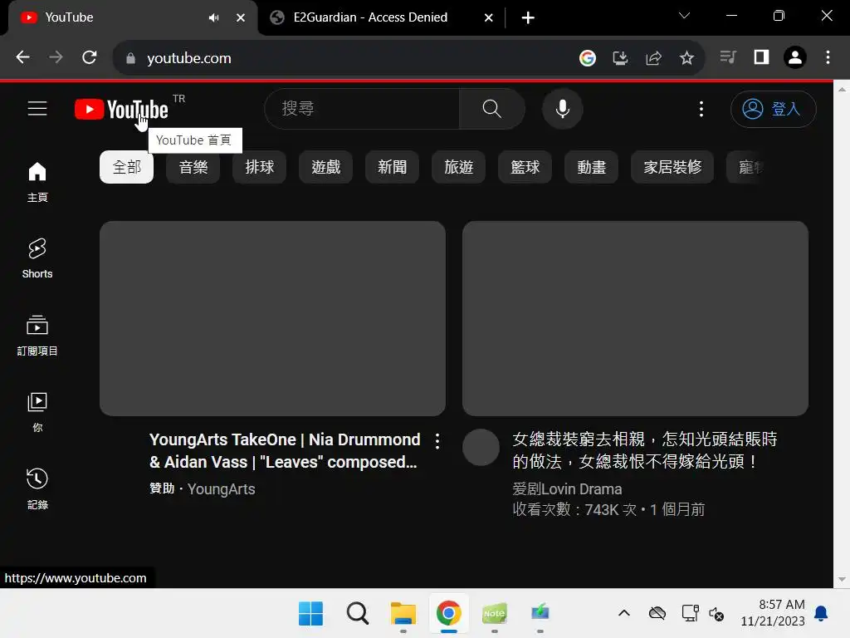
Task: Click the youtube.com address bar
Action: (189, 58)
